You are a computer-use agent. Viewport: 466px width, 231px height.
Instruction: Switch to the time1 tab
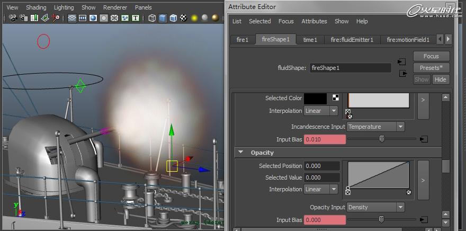click(x=310, y=40)
